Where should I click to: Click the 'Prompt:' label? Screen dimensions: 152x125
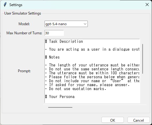[24, 71]
